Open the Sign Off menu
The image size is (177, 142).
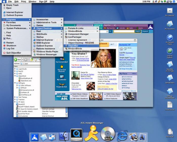pos(43,2)
